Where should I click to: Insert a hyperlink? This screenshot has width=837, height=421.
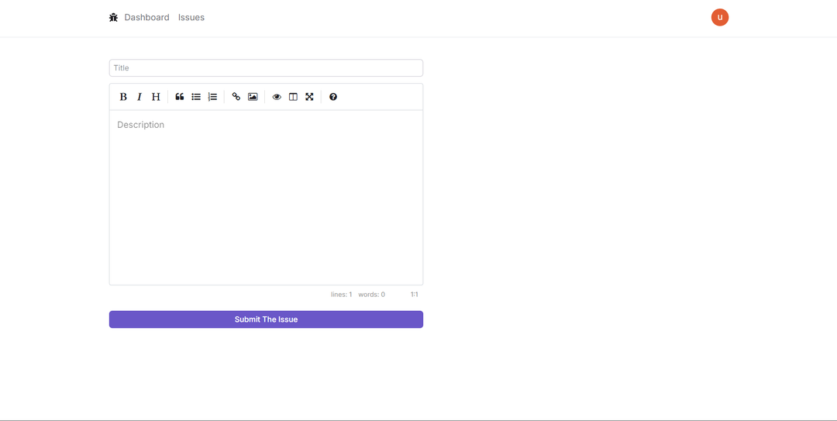tap(236, 97)
